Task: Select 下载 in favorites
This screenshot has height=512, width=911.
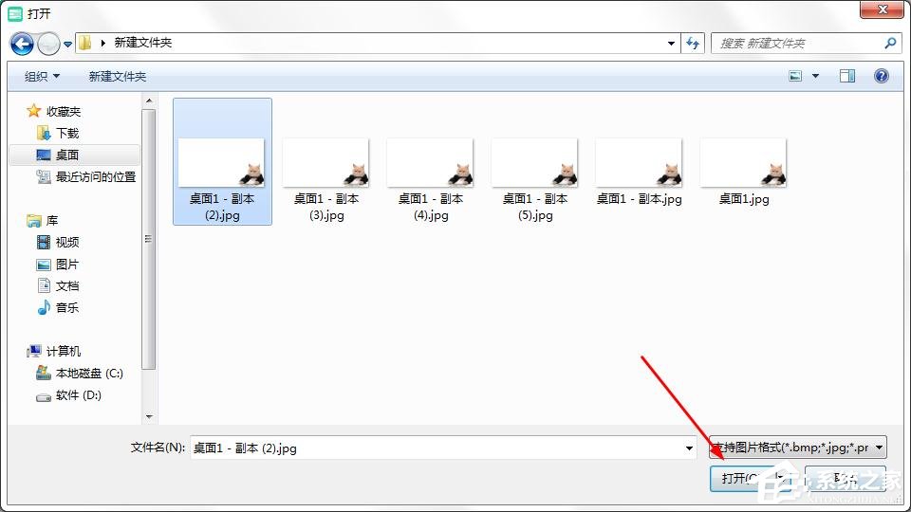Action: pos(67,134)
